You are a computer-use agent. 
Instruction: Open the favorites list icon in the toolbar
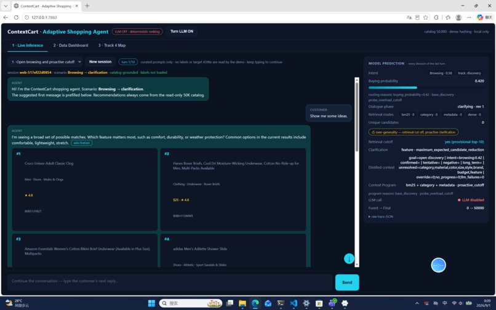tap(448, 17)
